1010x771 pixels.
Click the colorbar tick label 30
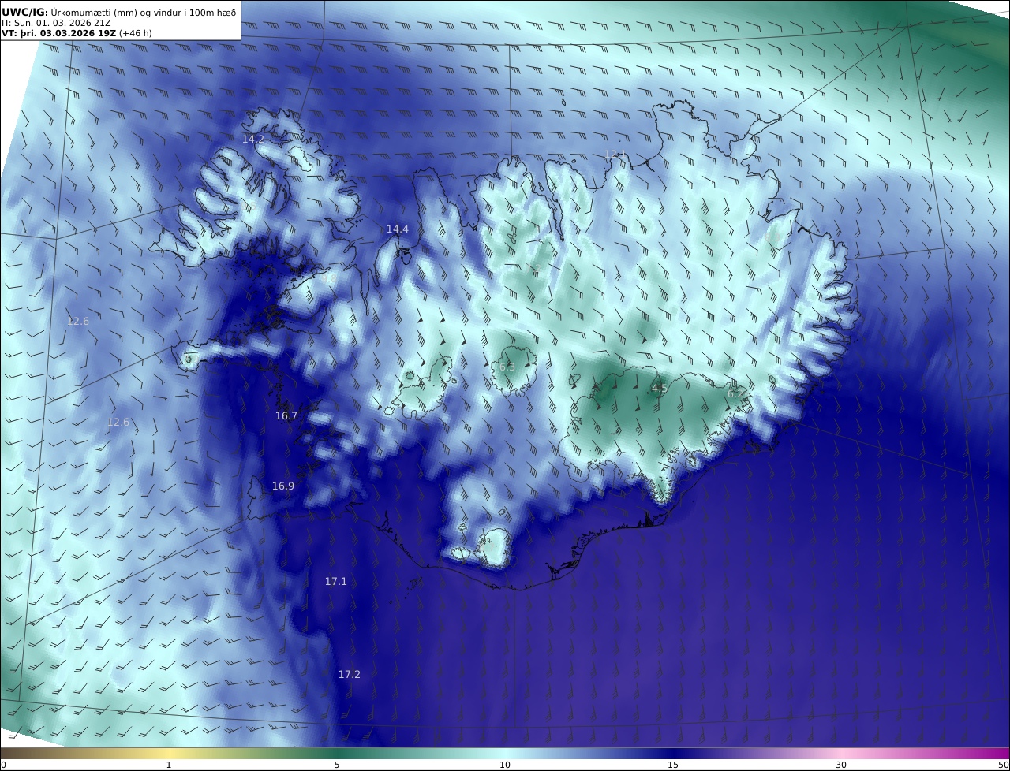[x=841, y=765]
